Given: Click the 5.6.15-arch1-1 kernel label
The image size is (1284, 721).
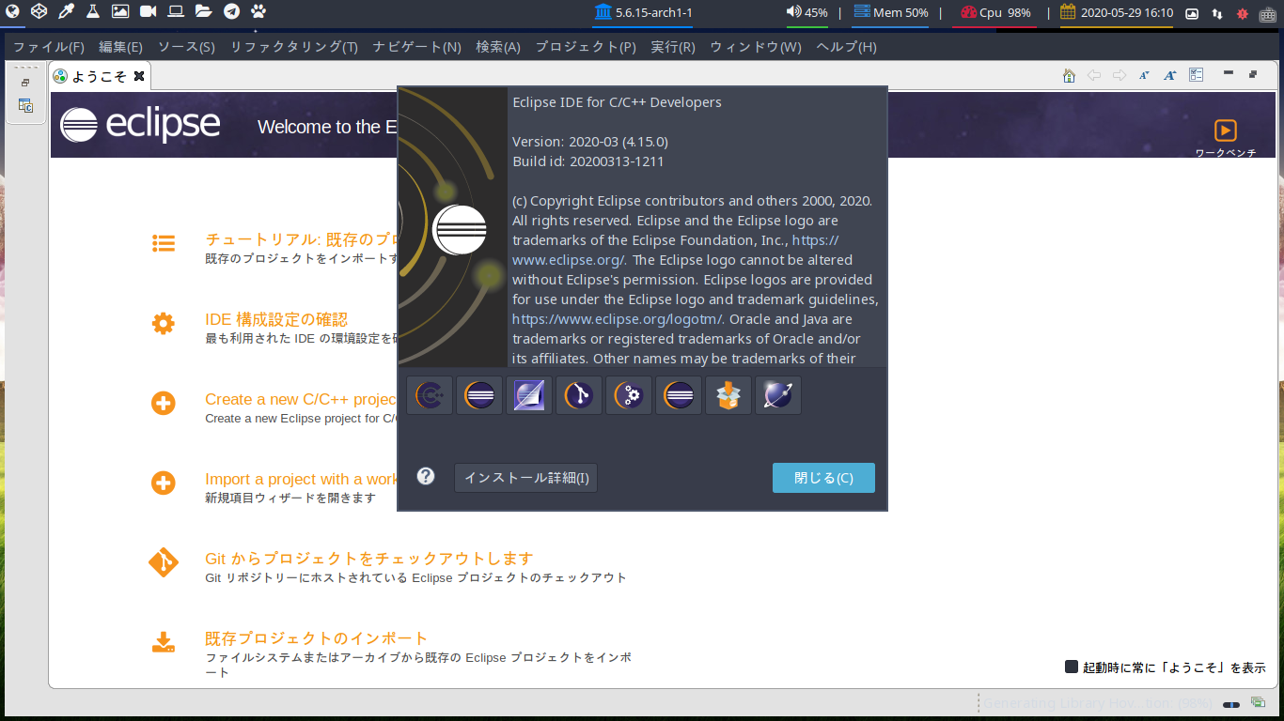Looking at the screenshot, I should (x=643, y=12).
